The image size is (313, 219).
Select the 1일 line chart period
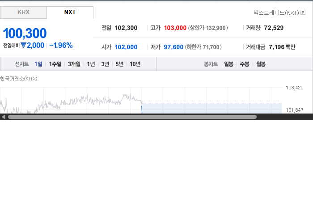click(x=38, y=64)
